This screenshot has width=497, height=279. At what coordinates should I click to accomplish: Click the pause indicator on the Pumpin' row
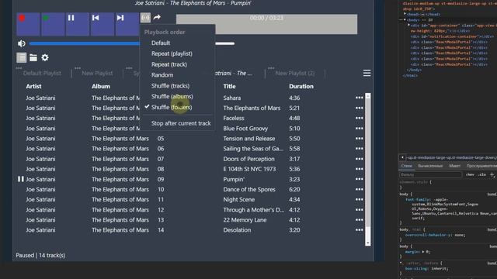click(21, 179)
